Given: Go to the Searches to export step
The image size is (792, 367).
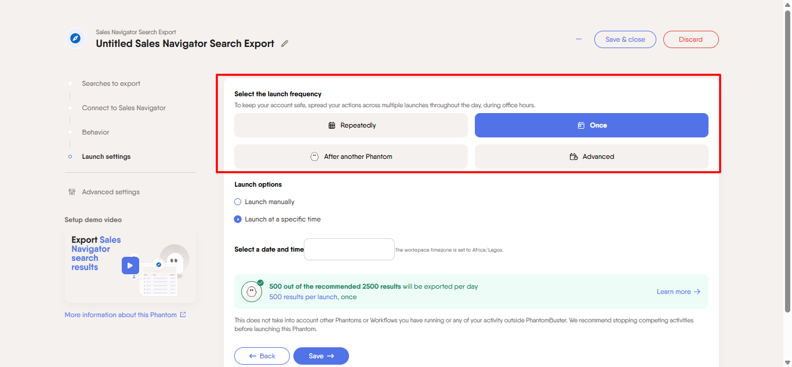Looking at the screenshot, I should tap(111, 83).
